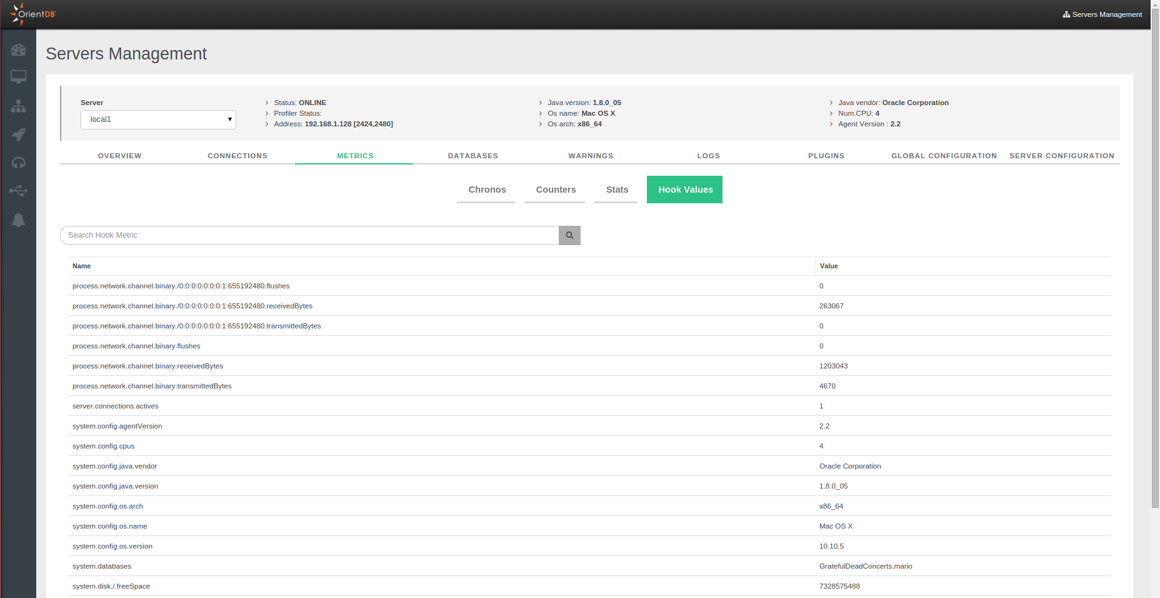Viewport: 1160px width, 598px height.
Task: Click process.network.channel.binary.transmittedBytes row name
Action: pos(152,386)
